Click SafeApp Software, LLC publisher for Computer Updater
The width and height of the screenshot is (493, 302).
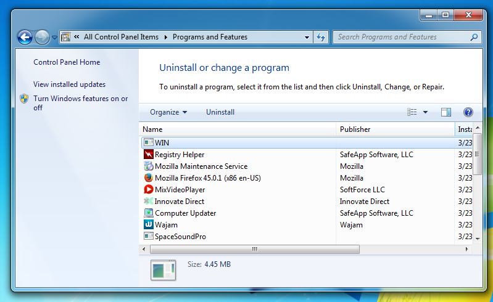(x=376, y=213)
